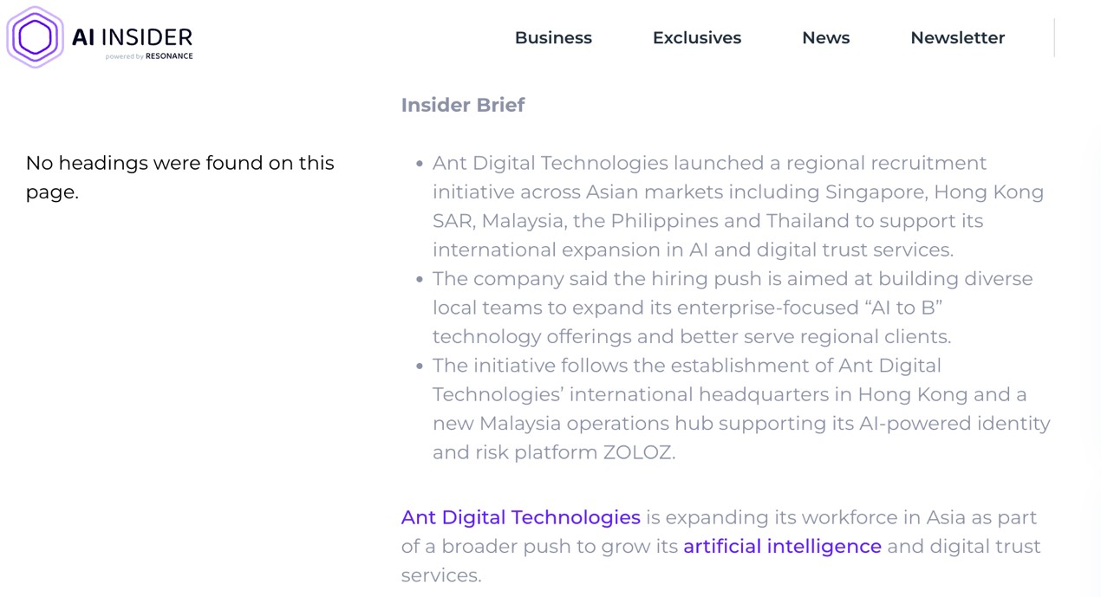
Task: Go to the News page
Action: (x=825, y=37)
